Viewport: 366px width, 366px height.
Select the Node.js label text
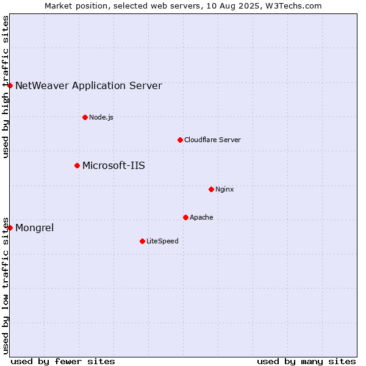(x=101, y=117)
